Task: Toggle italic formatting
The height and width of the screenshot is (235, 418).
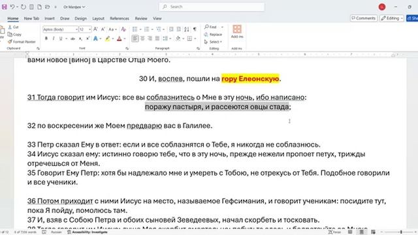Action: point(54,39)
